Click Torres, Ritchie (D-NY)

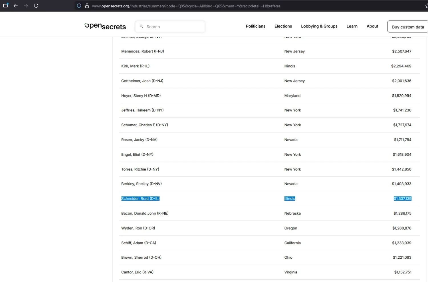(x=140, y=169)
